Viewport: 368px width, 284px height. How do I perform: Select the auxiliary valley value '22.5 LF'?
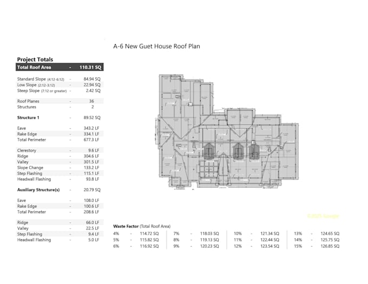tap(93, 228)
